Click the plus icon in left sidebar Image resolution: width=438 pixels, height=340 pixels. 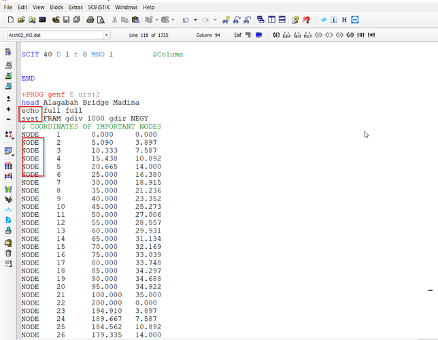click(8, 109)
